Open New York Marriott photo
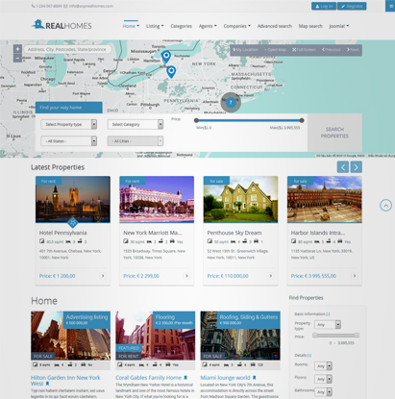Viewport: 395px width, 399px height. click(x=157, y=199)
